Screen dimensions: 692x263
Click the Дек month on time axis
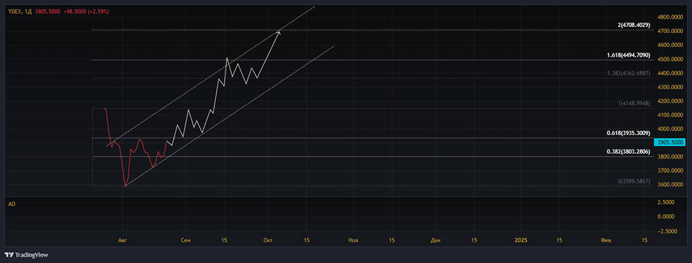coord(435,240)
